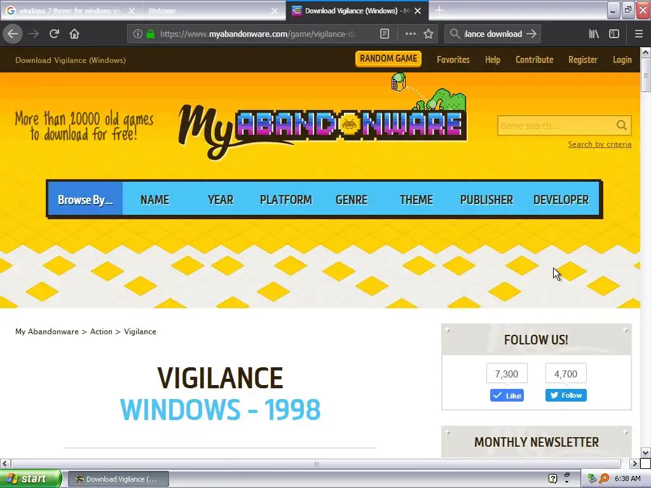Close the Welcome tab
This screenshot has width=651, height=488.
pos(275,11)
